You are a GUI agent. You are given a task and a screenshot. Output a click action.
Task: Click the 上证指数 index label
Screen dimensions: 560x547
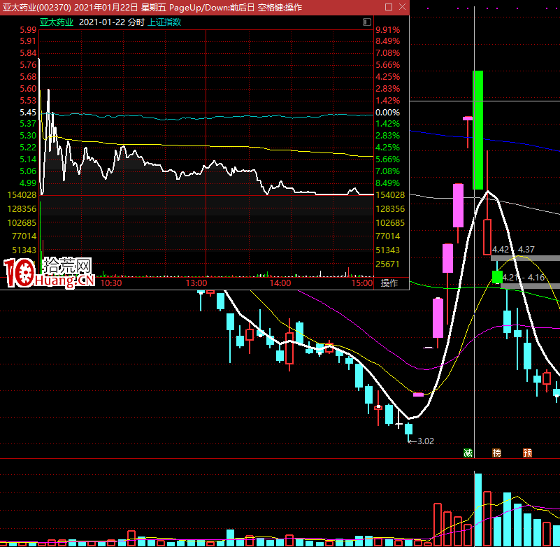click(164, 22)
